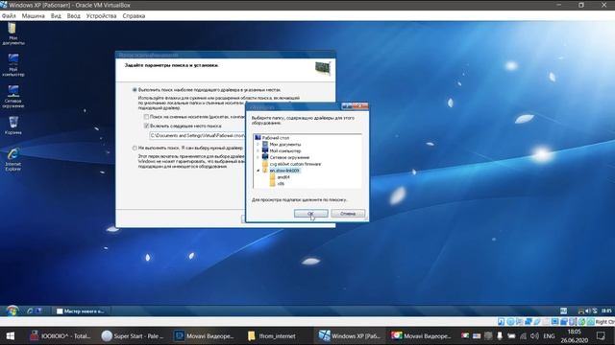
Task: Click ENG language indicator in host tray
Action: (549, 336)
